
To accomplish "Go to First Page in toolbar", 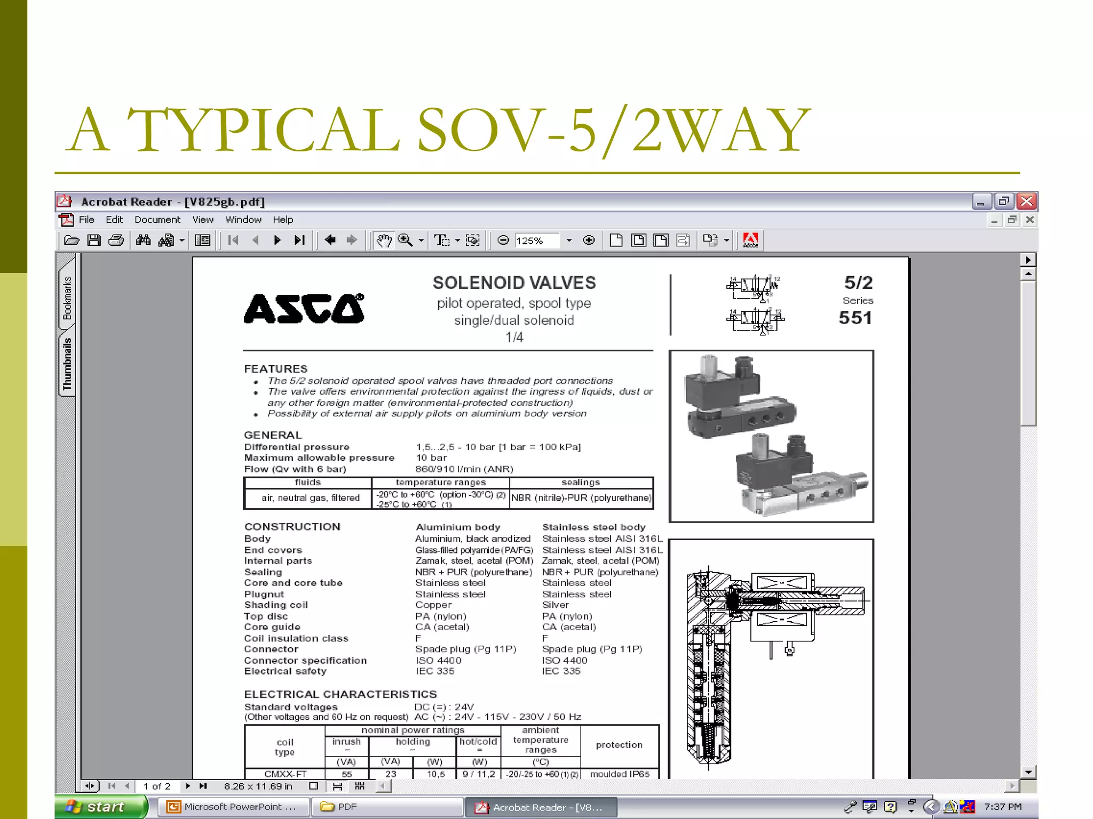I will tap(233, 240).
